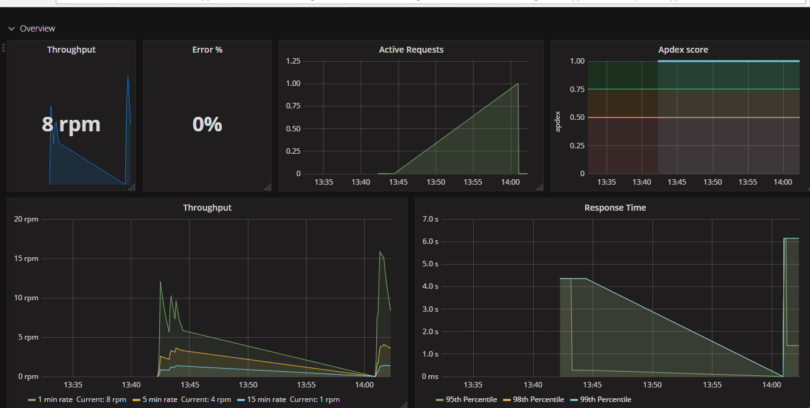The width and height of the screenshot is (810, 408).
Task: Open the Apdex score panel title menu
Action: pos(683,50)
